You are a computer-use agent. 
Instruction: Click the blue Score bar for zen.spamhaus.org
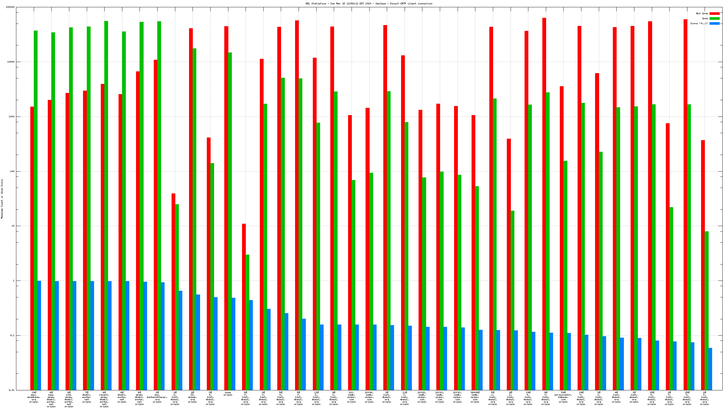click(39, 335)
